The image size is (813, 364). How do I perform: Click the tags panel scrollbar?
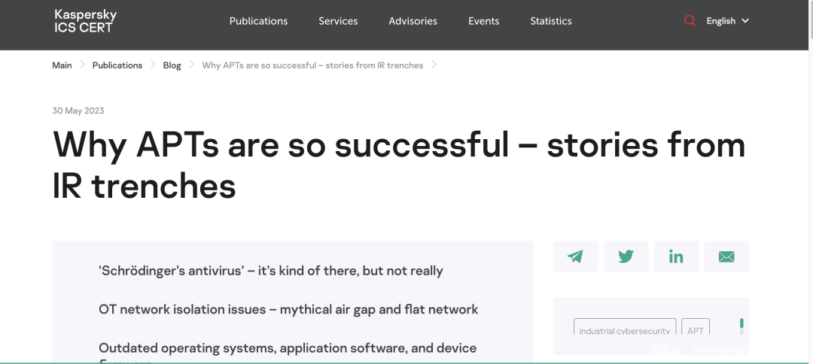741,326
